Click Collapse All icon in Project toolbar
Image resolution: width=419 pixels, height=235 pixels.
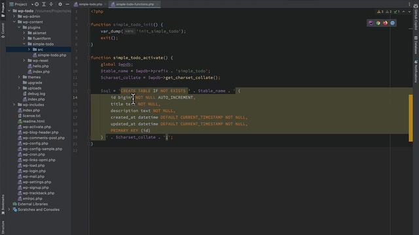(x=51, y=5)
